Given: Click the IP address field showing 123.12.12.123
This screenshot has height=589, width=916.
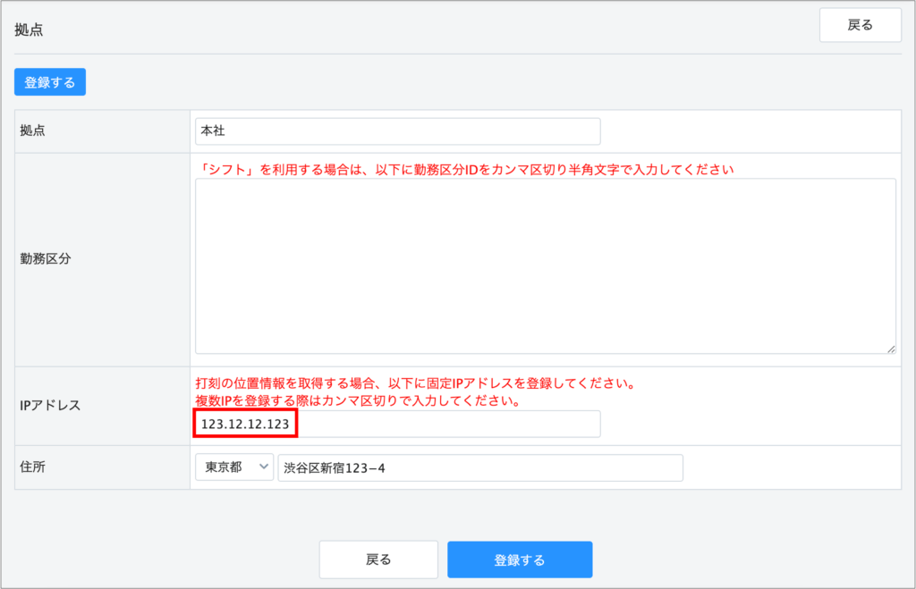Looking at the screenshot, I should pyautogui.click(x=397, y=425).
